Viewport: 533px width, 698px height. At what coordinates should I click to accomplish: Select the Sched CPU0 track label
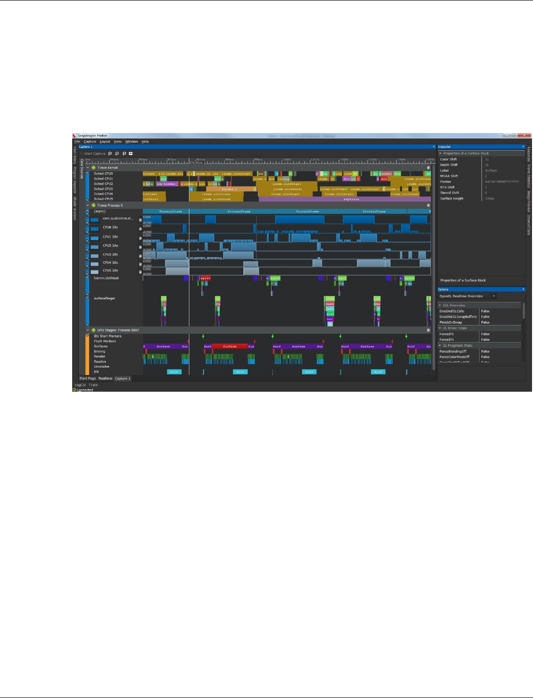103,173
